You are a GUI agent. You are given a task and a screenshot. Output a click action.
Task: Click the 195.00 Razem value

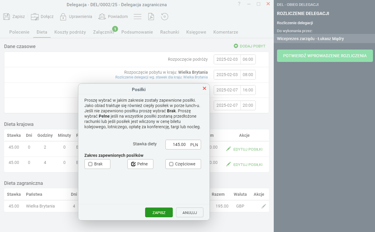pyautogui.click(x=222, y=206)
